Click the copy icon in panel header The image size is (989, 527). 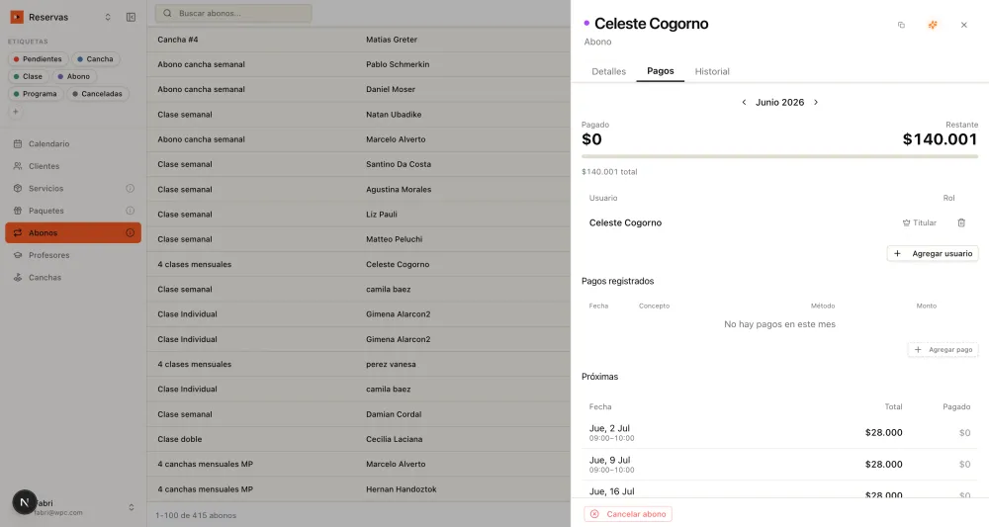click(x=901, y=25)
